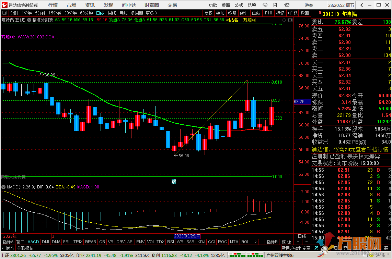Switch to 月线 period
Image resolution: width=392 pixels, height=259 pixels.
[x=124, y=13]
